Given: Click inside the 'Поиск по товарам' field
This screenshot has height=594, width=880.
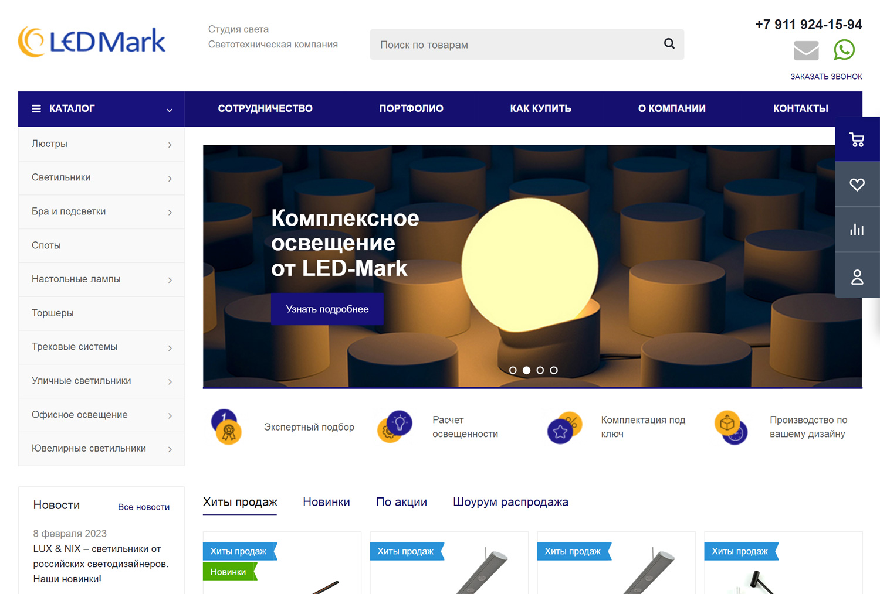Looking at the screenshot, I should [x=499, y=44].
